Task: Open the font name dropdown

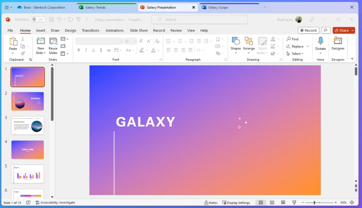Action: click(121, 41)
